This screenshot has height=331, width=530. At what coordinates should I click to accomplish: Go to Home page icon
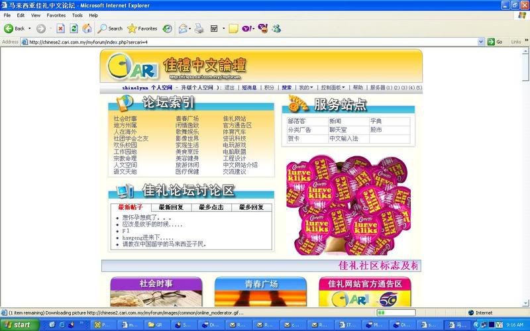tap(86, 28)
